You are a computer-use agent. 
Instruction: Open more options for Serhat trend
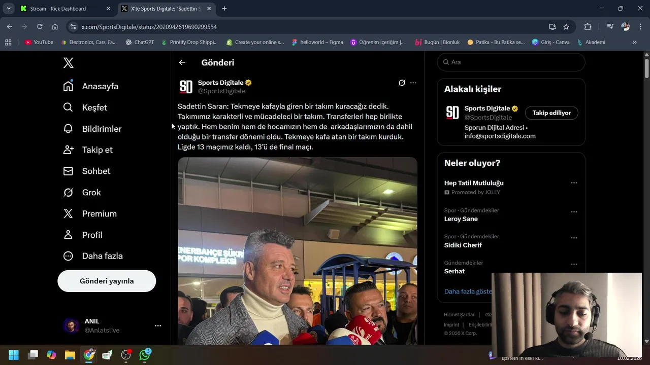(x=574, y=264)
